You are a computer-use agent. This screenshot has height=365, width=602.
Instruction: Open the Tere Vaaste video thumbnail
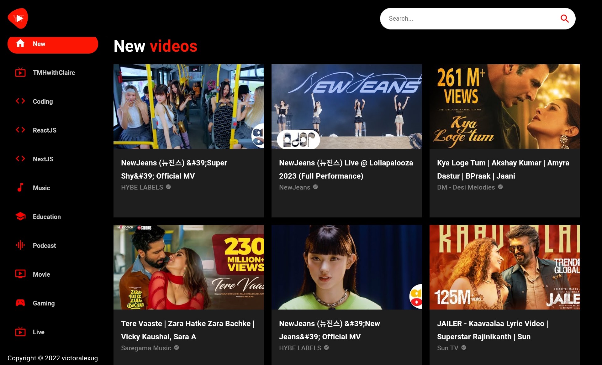coord(189,267)
